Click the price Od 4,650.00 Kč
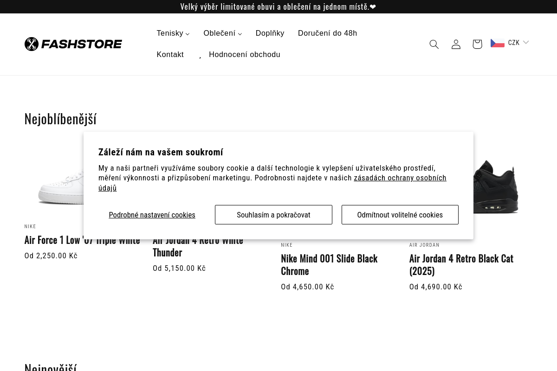 (307, 287)
